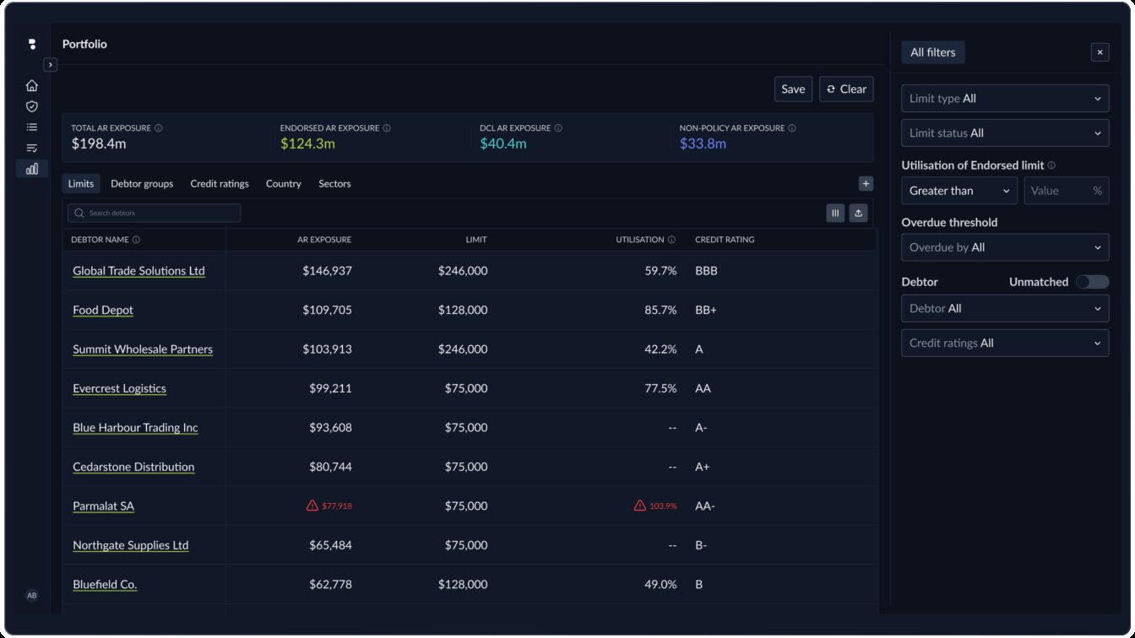Open the Overdue by dropdown
The width and height of the screenshot is (1135, 638).
(x=1004, y=247)
